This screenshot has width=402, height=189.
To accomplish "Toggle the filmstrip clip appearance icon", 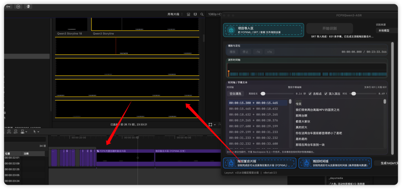I will (x=195, y=14).
